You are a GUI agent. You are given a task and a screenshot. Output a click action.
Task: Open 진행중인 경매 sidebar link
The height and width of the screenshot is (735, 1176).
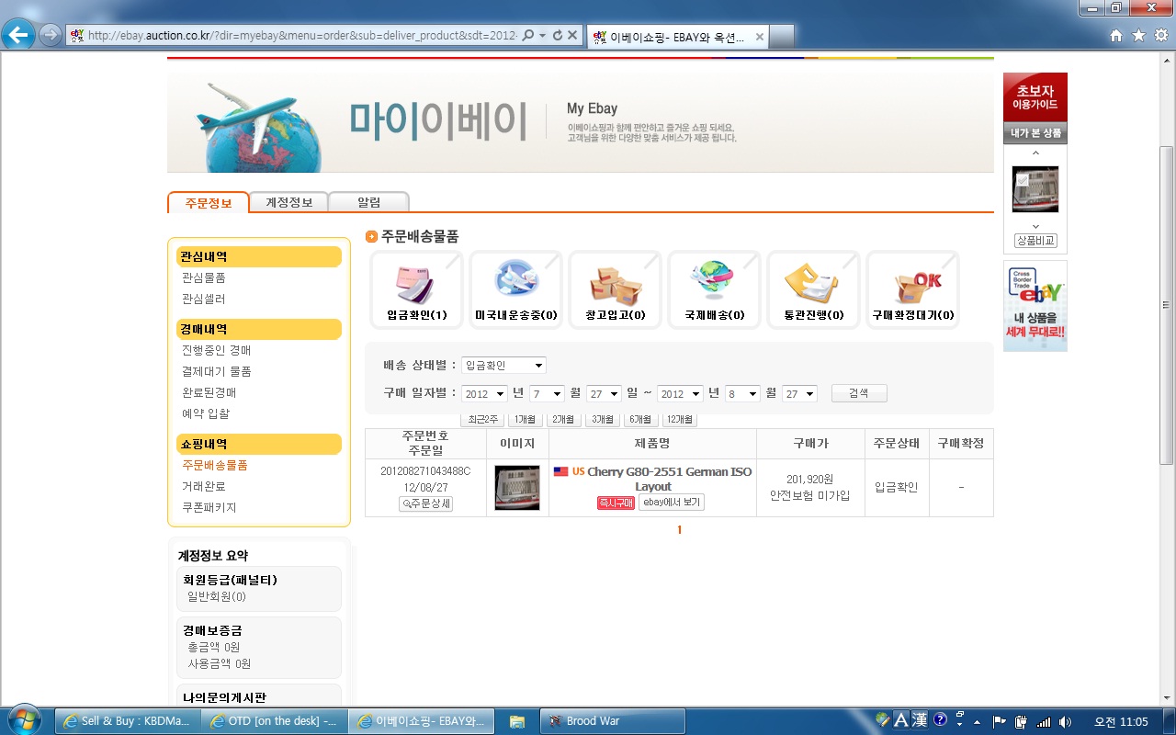pos(217,350)
